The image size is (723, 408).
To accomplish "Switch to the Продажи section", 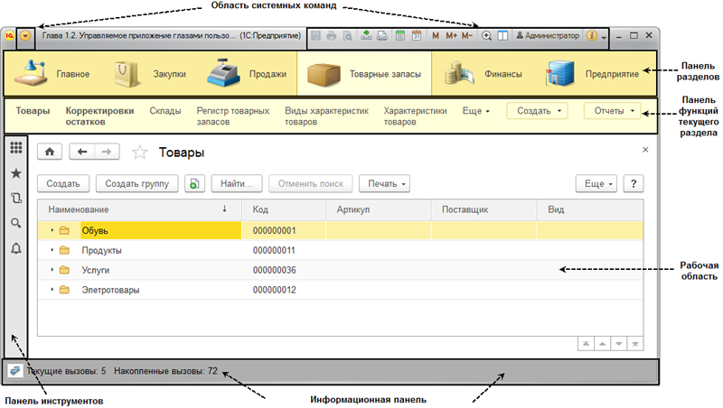I will pyautogui.click(x=243, y=74).
